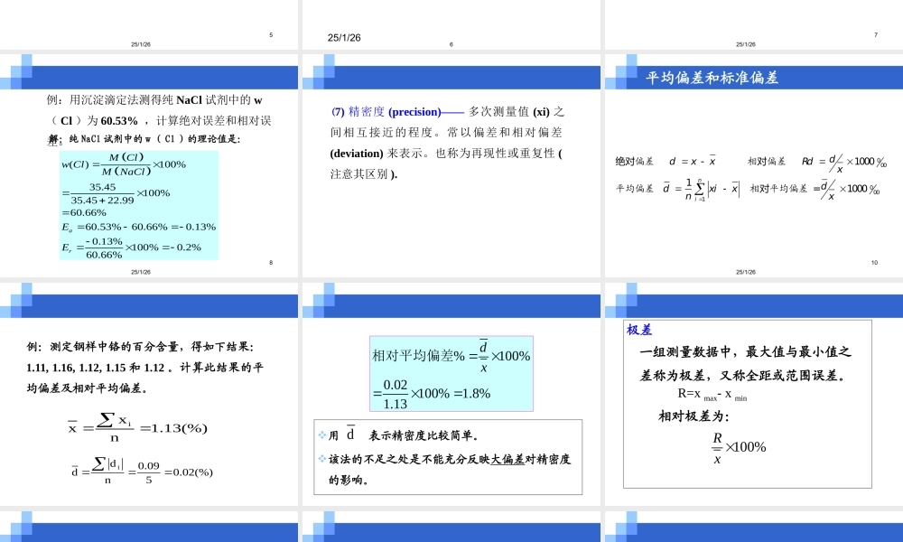Click the blue squares logo above the 精密度 slide
903x542 pixels.
pos(320,72)
